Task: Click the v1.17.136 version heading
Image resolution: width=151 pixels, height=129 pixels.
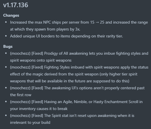Action: tap(16, 5)
